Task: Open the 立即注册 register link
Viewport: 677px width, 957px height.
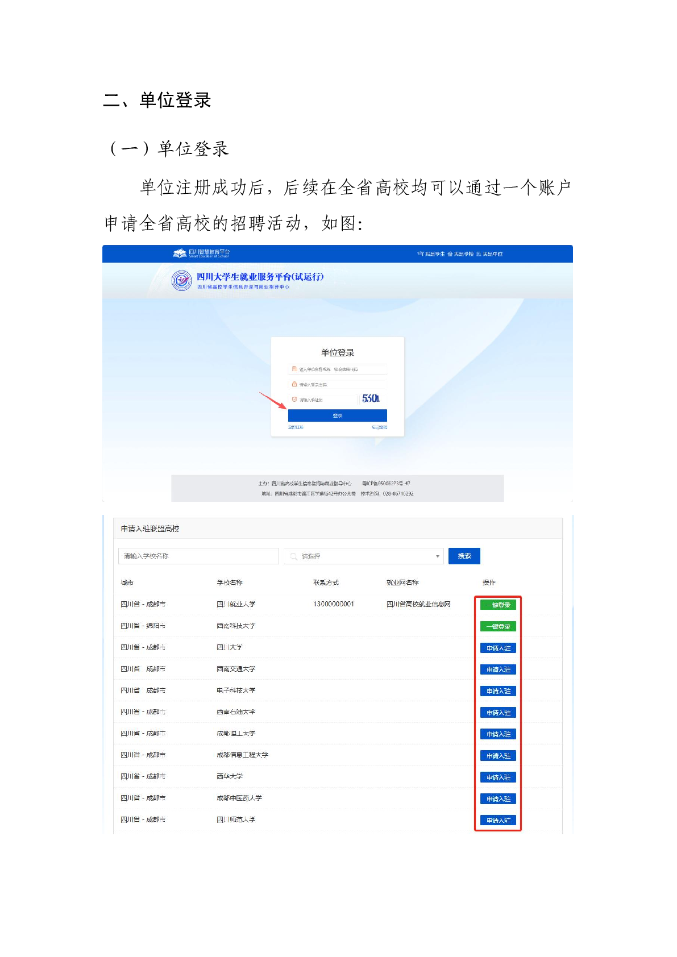Action: click(296, 427)
